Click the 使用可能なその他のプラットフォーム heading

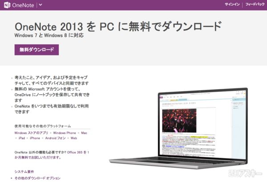pos(43,126)
